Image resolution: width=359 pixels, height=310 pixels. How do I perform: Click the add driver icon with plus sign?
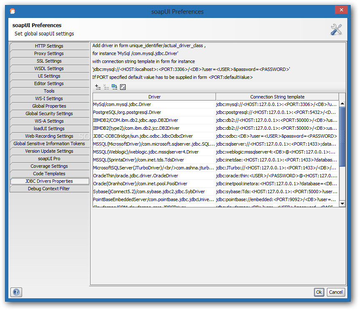98,87
